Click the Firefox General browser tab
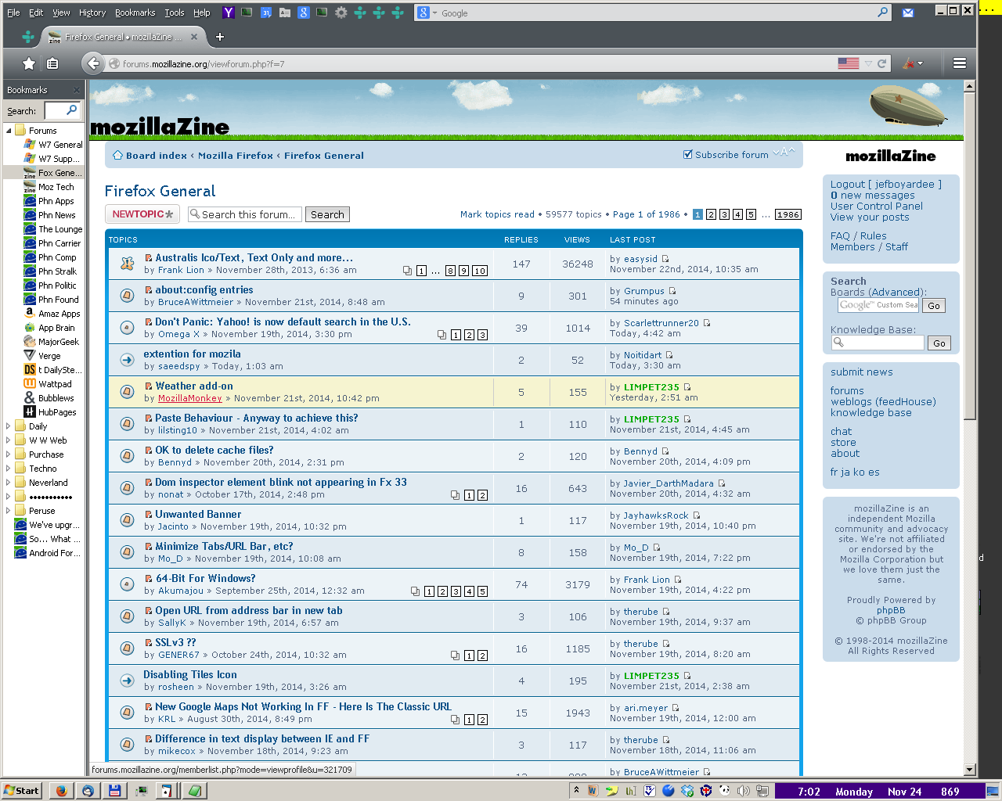 (123, 37)
